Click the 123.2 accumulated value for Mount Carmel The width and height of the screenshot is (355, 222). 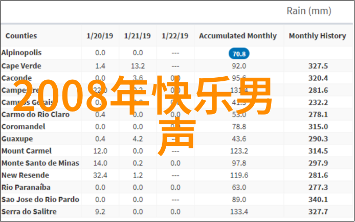pos(239,151)
